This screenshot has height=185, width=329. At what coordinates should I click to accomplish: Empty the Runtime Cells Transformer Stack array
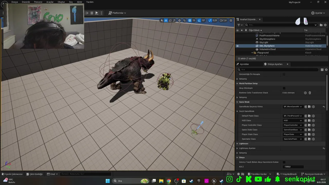tap(310, 93)
